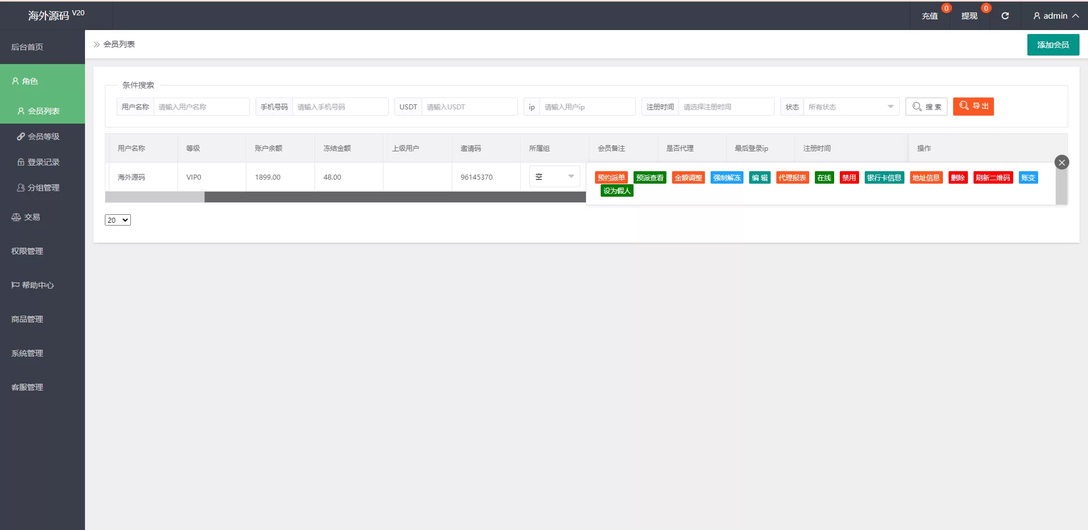The width and height of the screenshot is (1088, 530).
Task: Click the 添加会员 button
Action: coord(1053,45)
